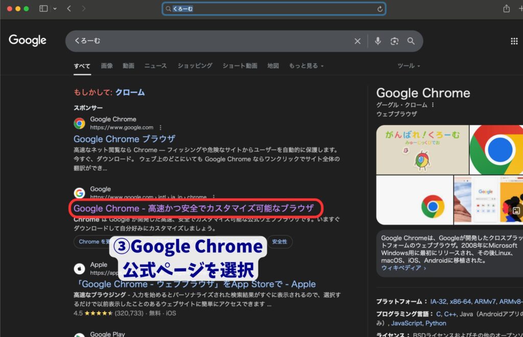
Task: Click the ARMv7 platform link
Action: point(485,301)
